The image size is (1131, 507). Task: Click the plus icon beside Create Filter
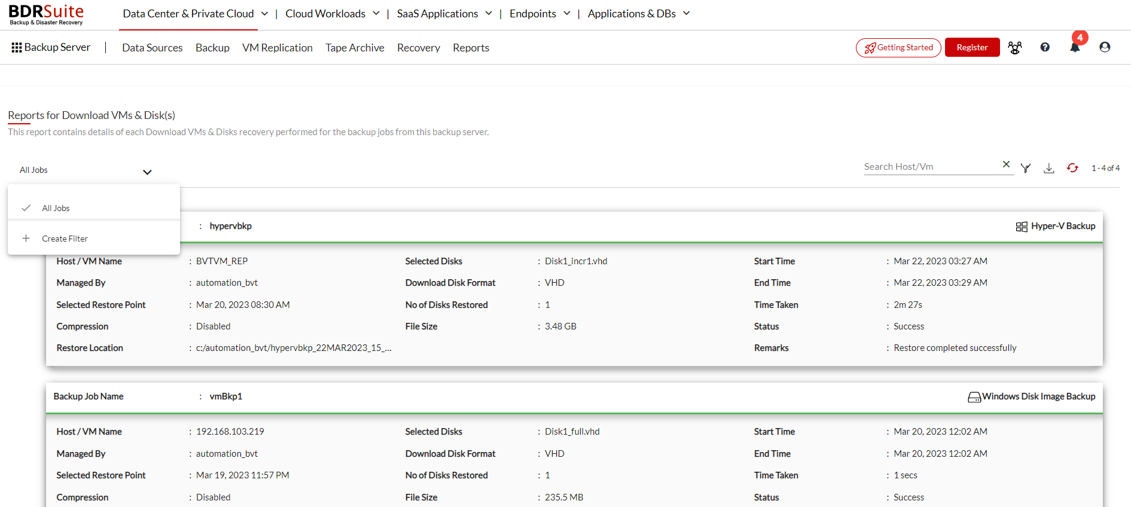(x=26, y=238)
